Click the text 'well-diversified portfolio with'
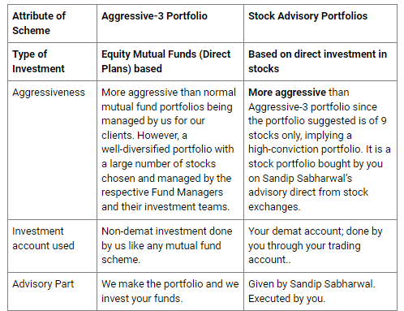The height and width of the screenshot is (311, 404). (168, 149)
